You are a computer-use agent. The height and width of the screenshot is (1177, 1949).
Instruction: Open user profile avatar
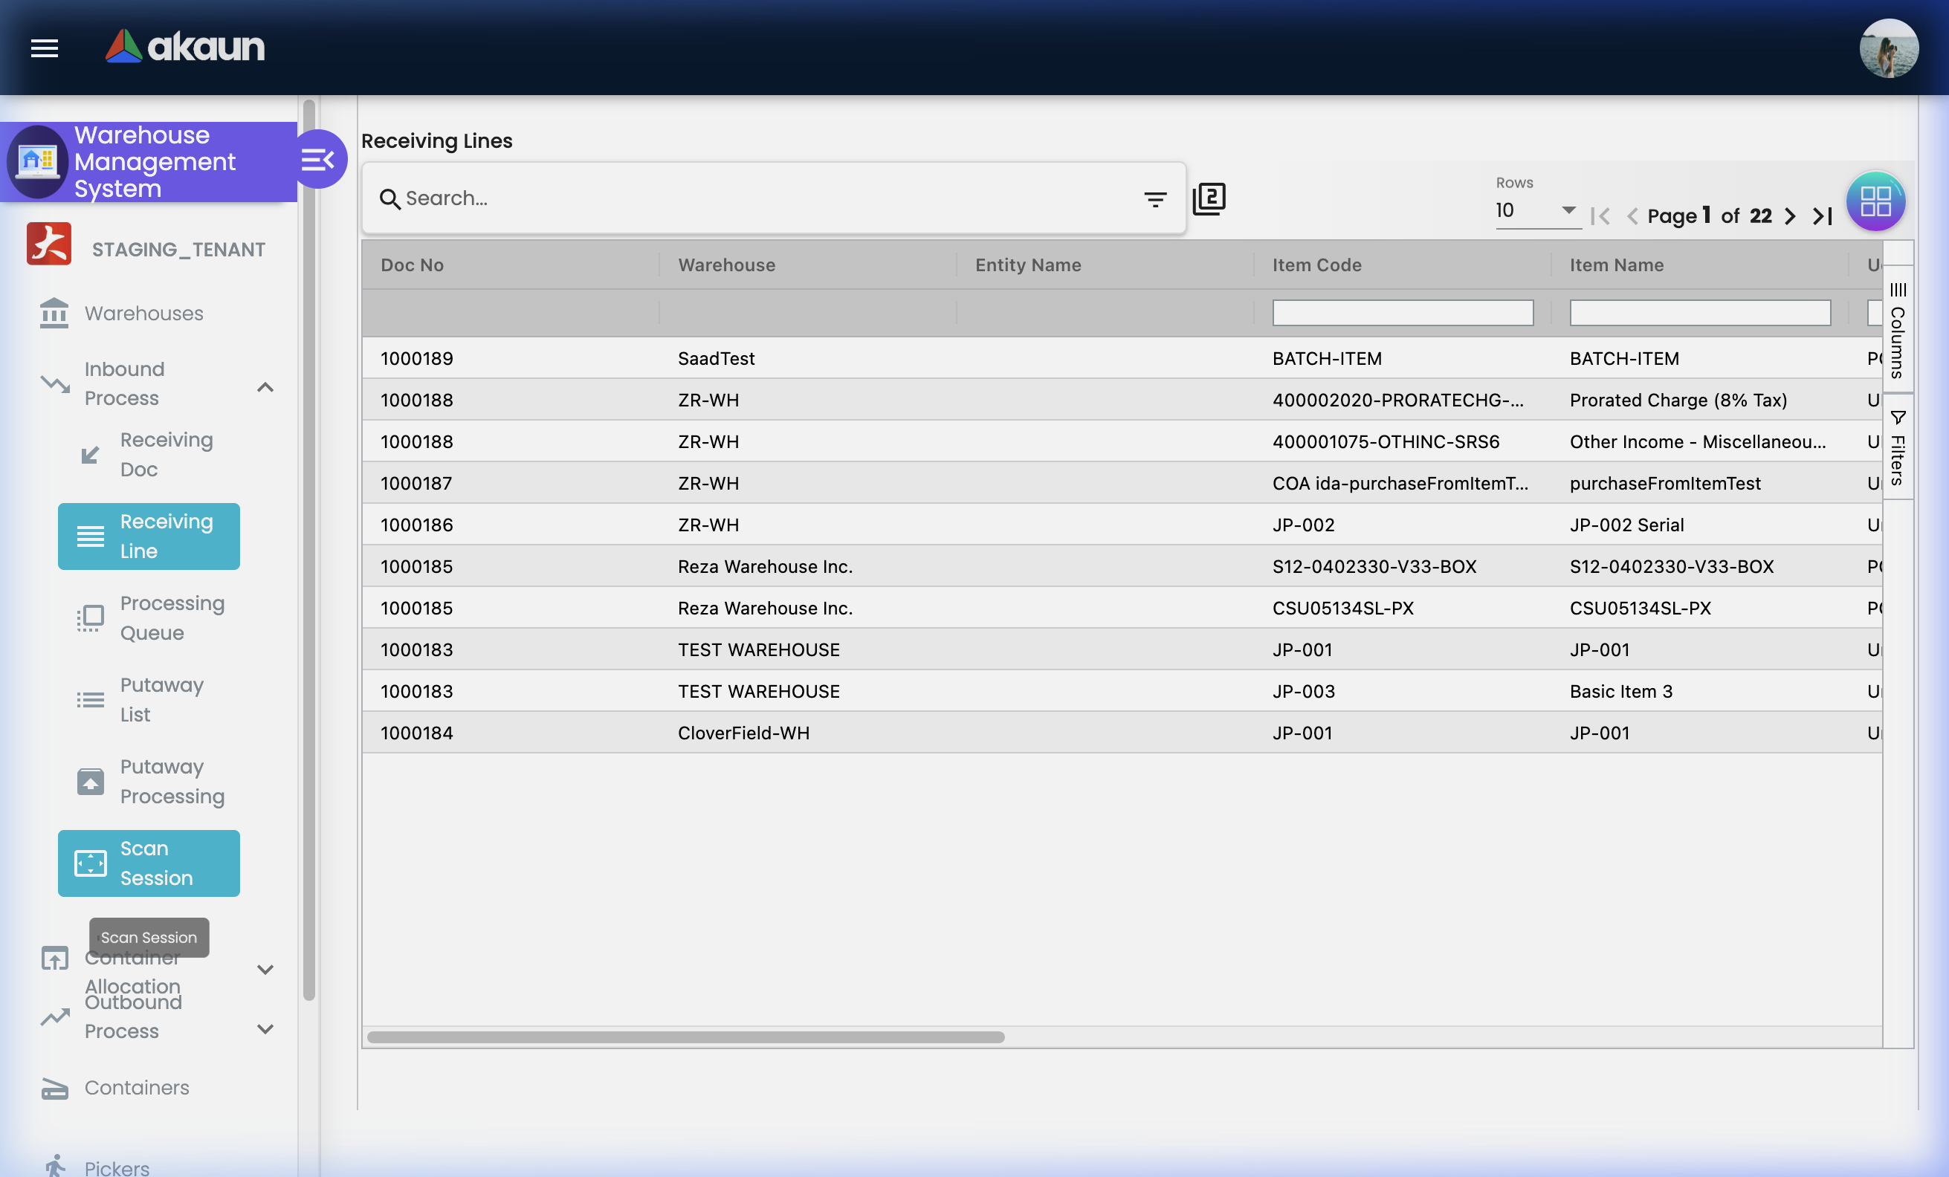click(1888, 48)
